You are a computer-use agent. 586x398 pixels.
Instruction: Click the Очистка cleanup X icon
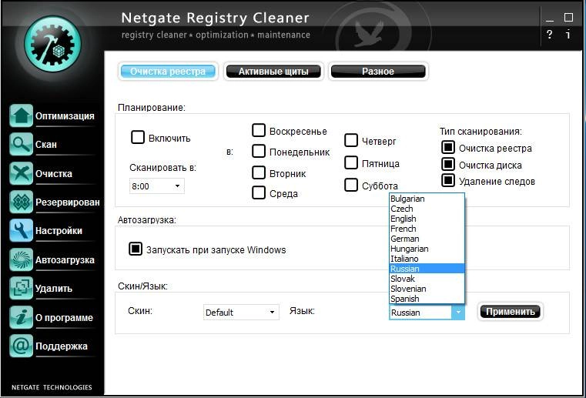click(21, 173)
